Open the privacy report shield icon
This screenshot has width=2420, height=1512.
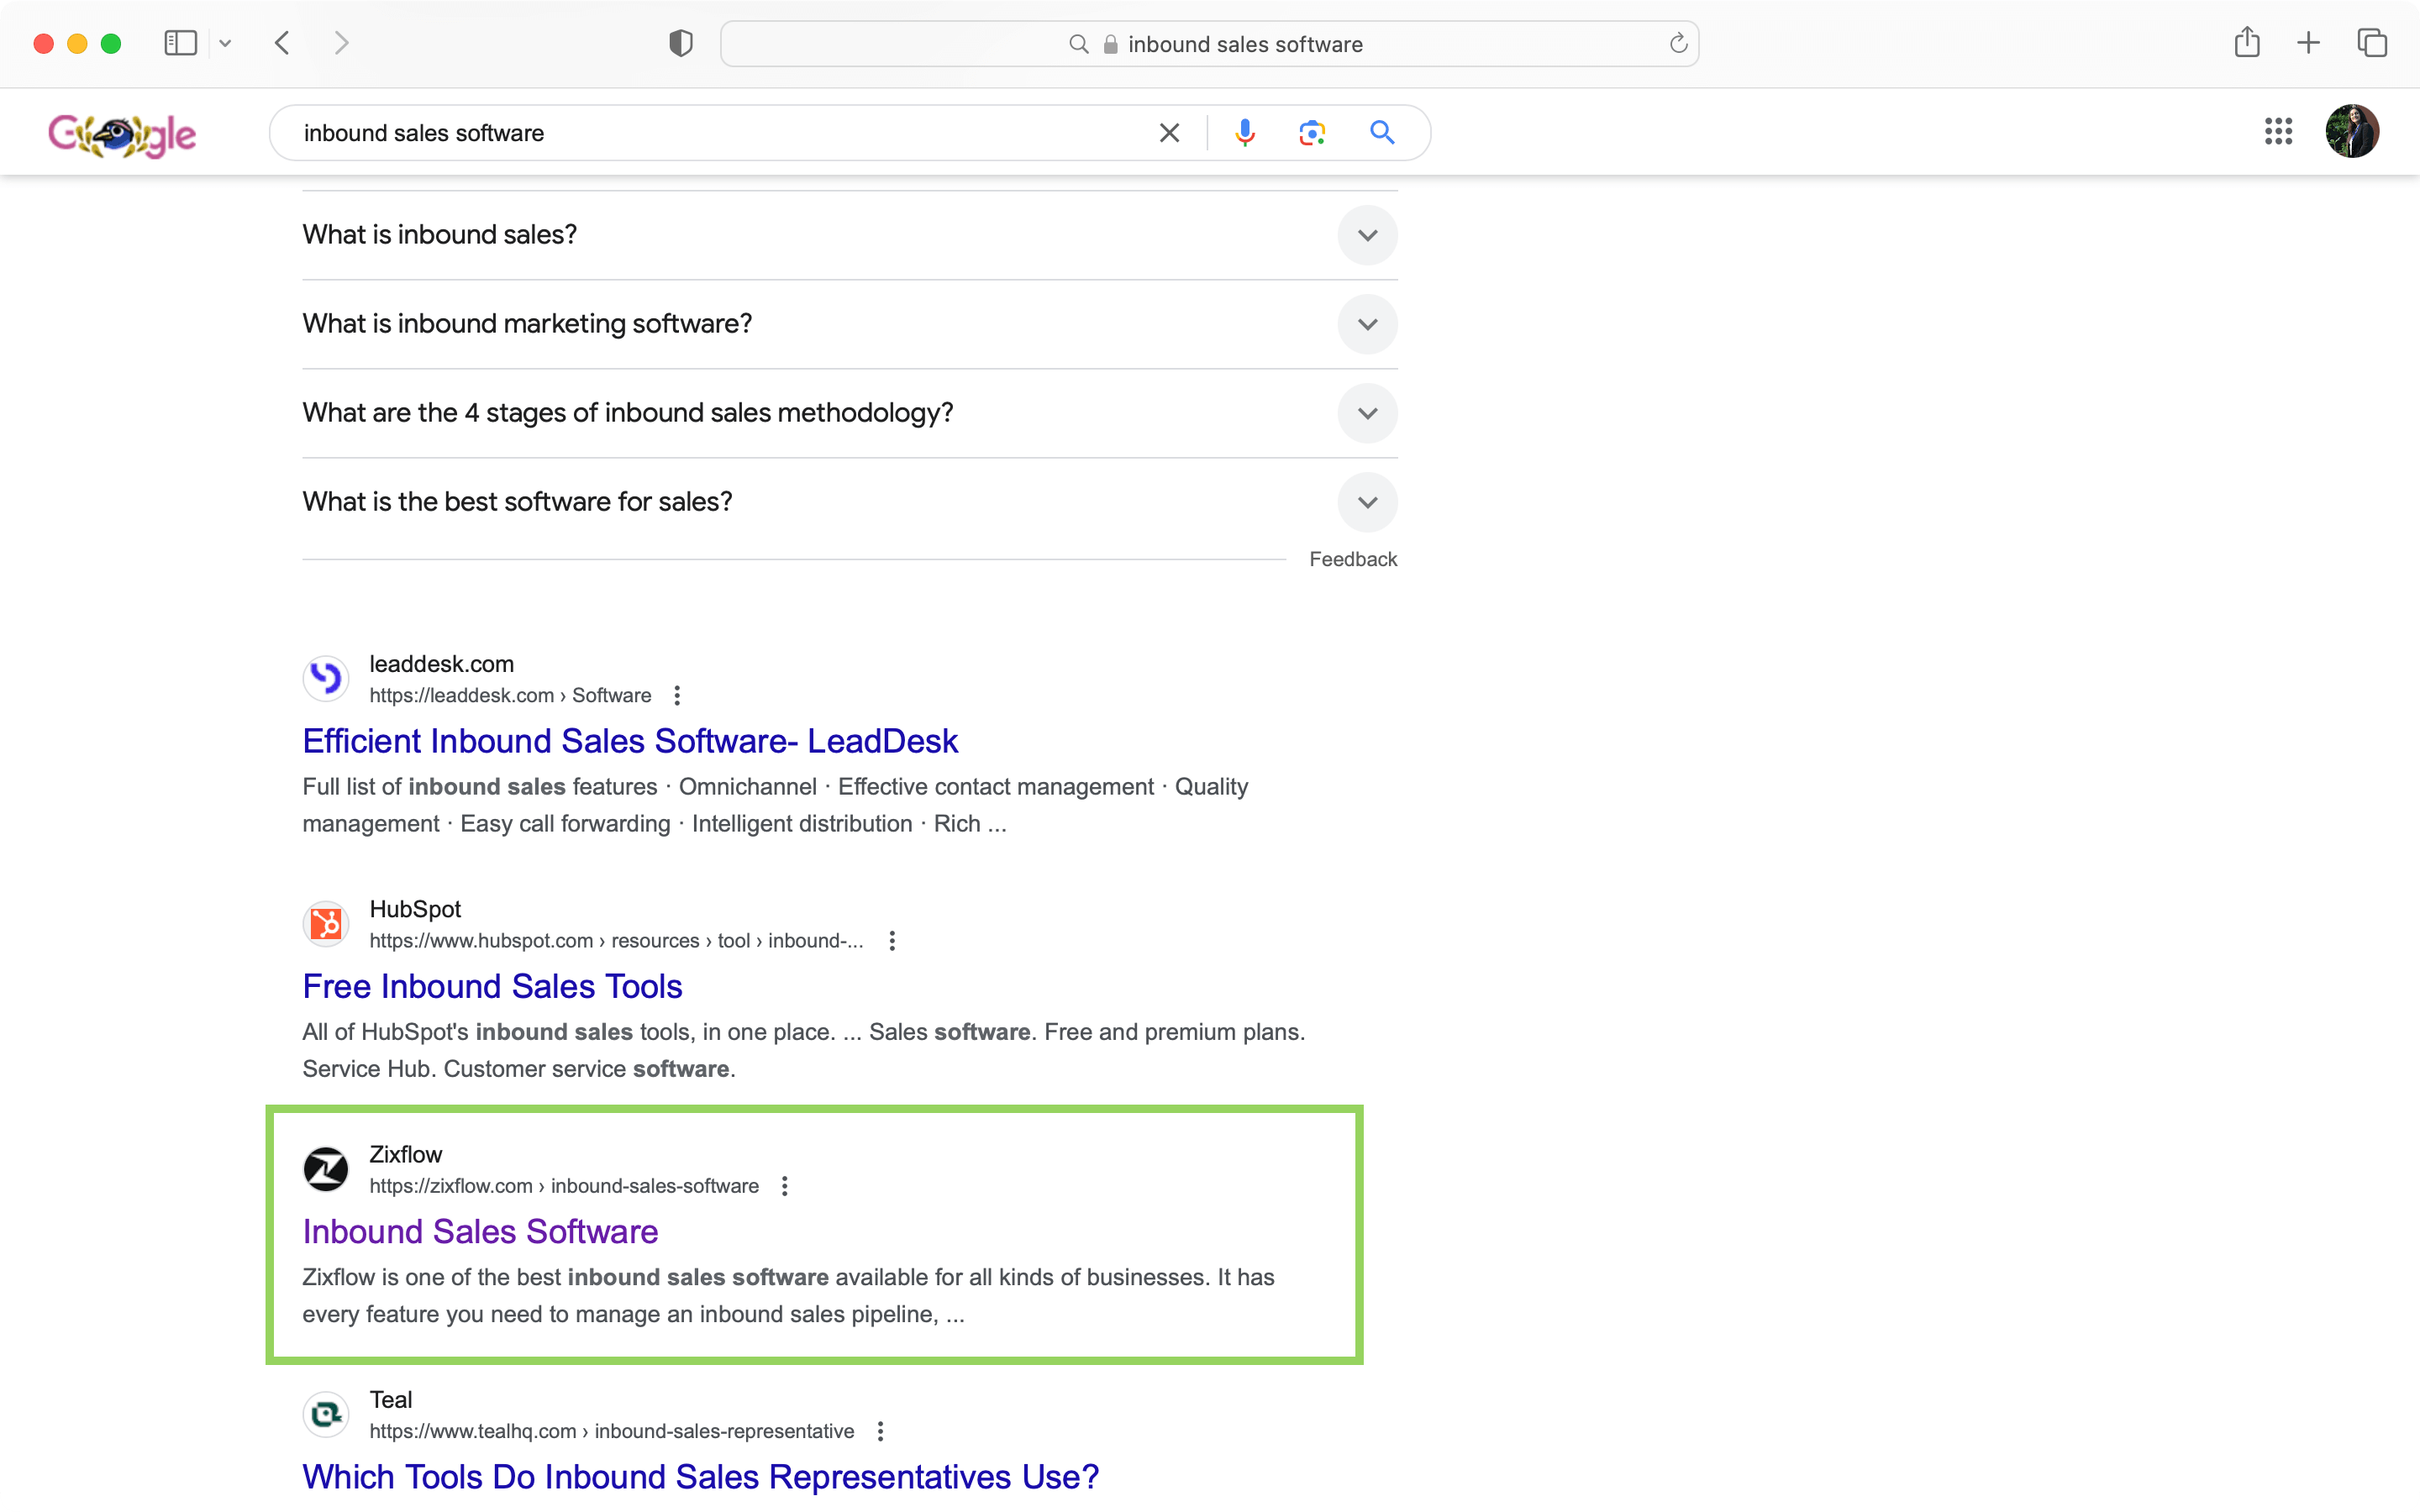[681, 43]
